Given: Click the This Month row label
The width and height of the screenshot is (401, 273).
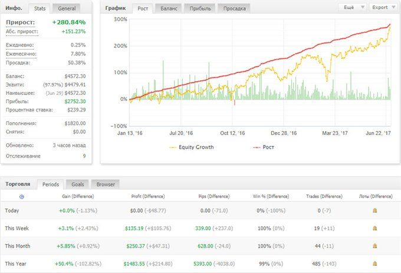Looking at the screenshot, I should click(x=17, y=246).
